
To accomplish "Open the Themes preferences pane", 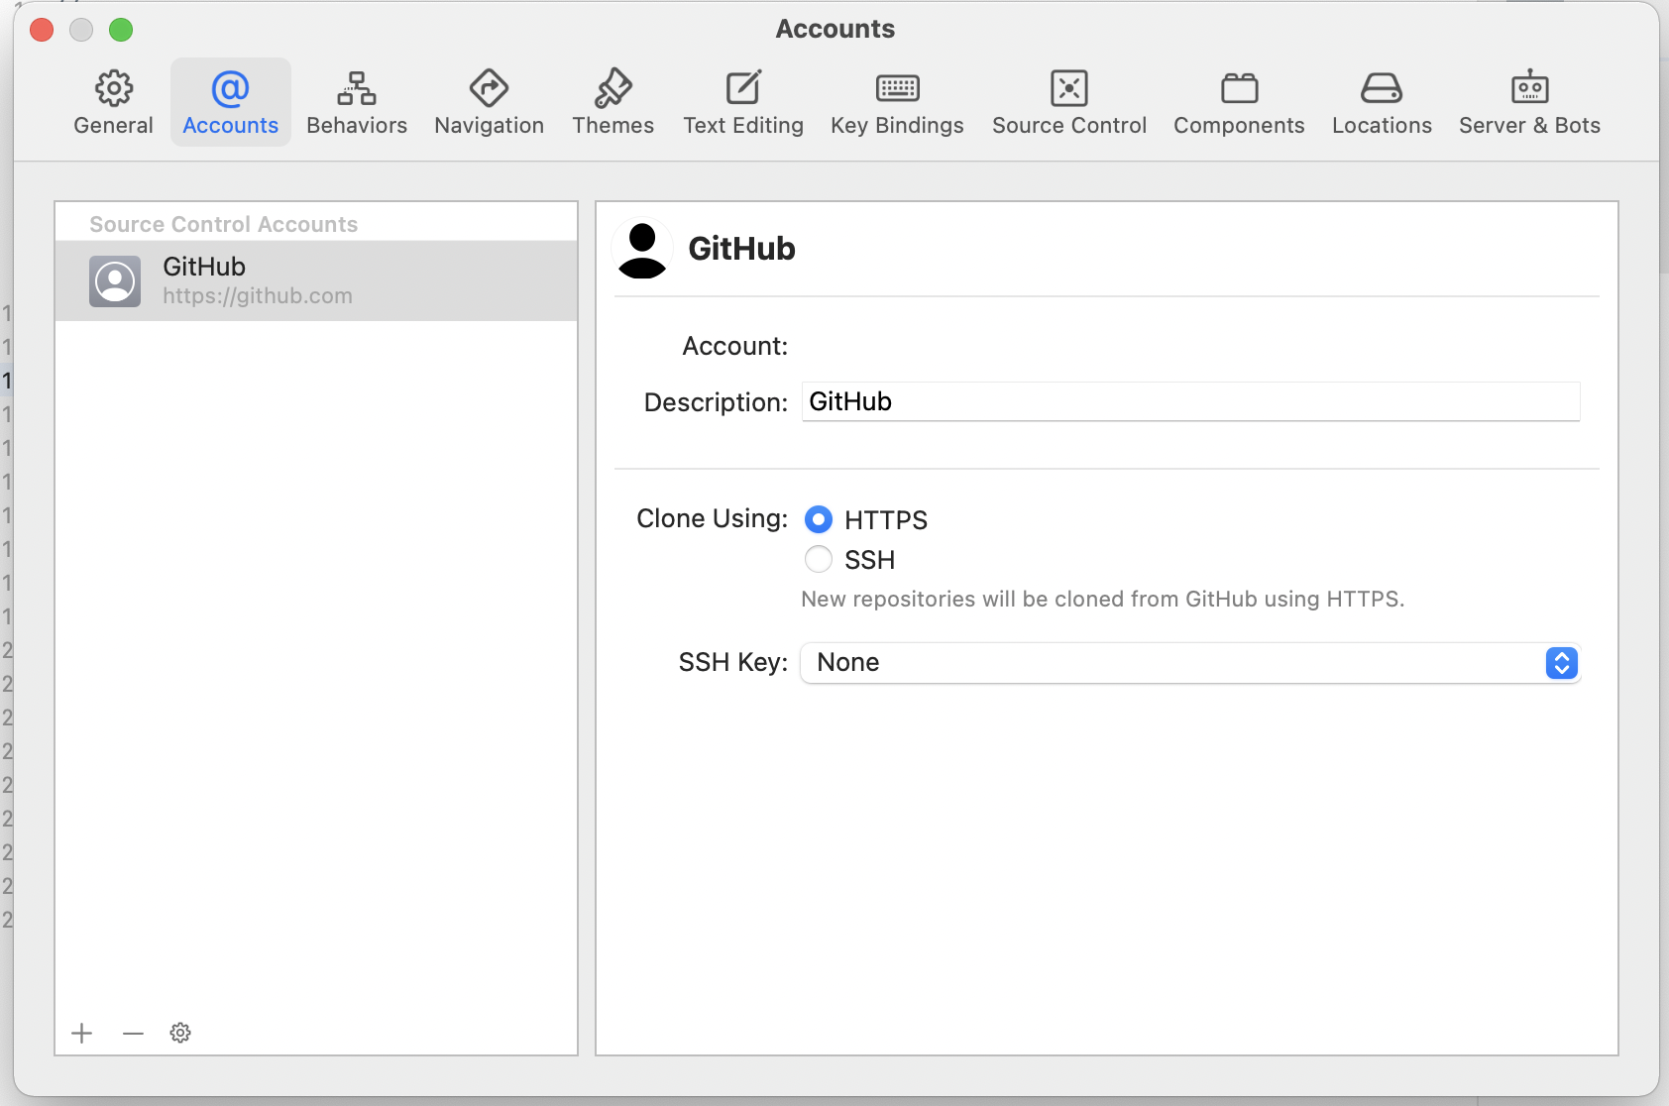I will pos(613,102).
